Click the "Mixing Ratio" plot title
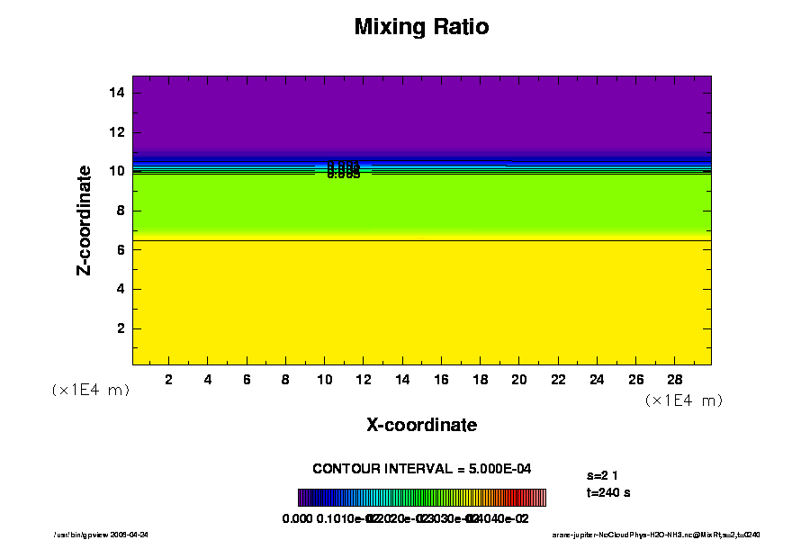The image size is (810, 540). click(421, 27)
